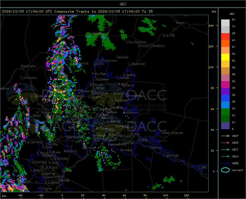Select the light gray 70-80 dBZ legend swatch
The image size is (246, 199).
pyautogui.click(x=225, y=23)
